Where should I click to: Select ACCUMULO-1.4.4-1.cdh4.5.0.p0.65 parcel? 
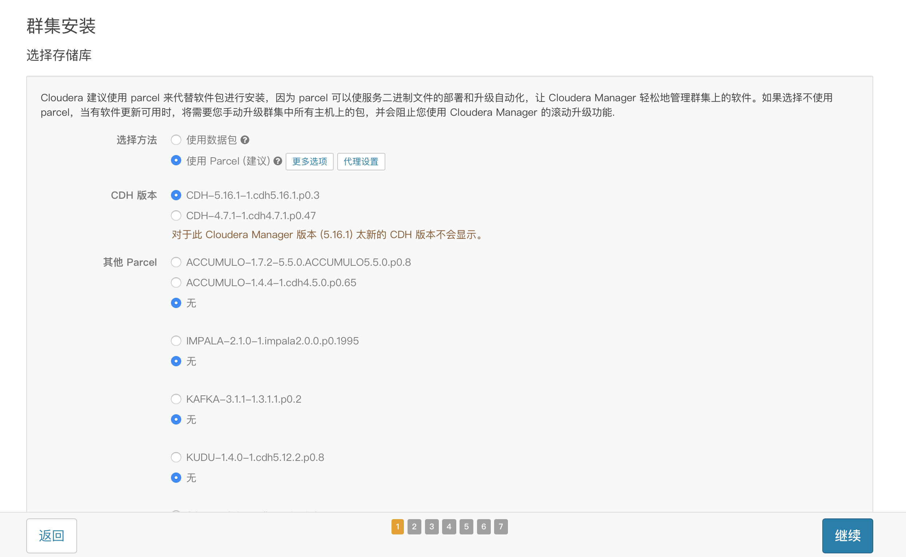tap(176, 283)
